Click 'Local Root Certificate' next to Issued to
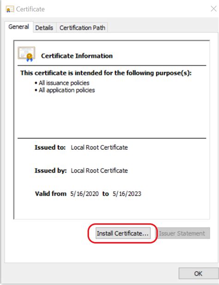This screenshot has height=285, width=219. coord(99,147)
